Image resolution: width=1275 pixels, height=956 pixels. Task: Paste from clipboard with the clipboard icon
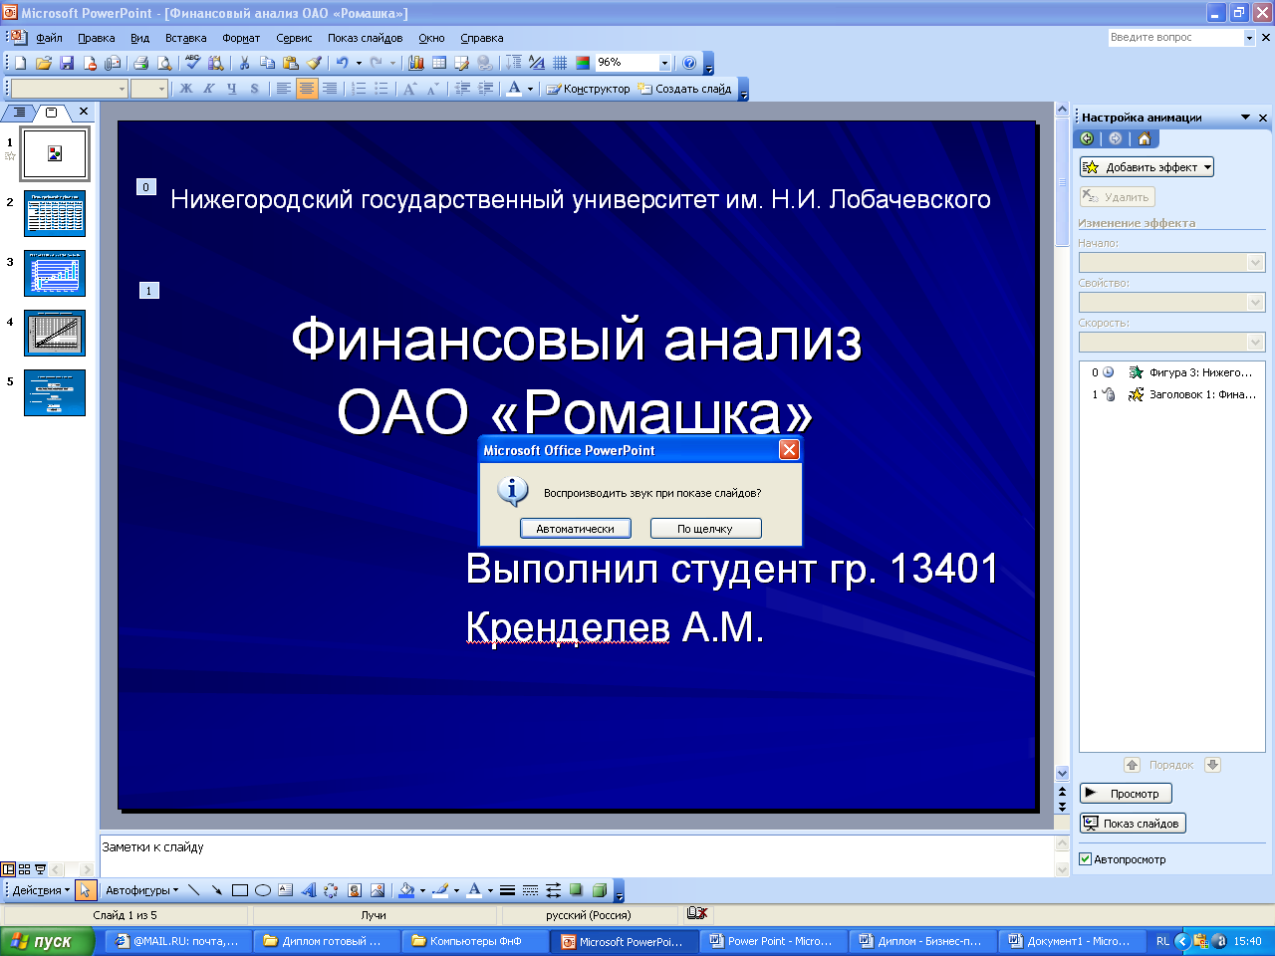[291, 63]
